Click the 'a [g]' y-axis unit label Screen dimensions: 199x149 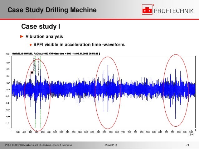coord(7,54)
